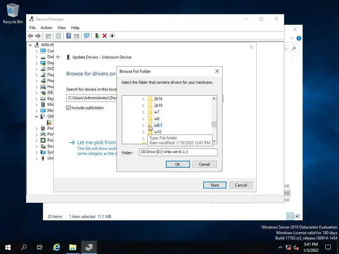The width and height of the screenshot is (339, 254).
Task: Open the Action menu
Action: coord(46,28)
